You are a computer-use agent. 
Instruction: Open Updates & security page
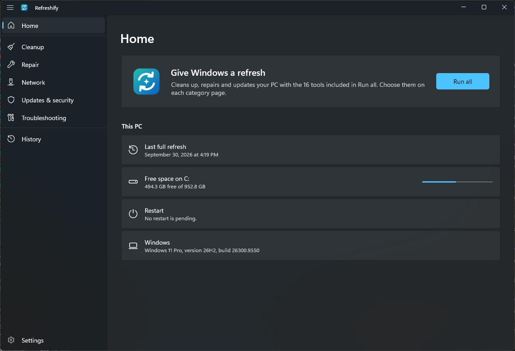54,100
